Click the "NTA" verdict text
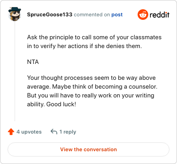Viewport: 177px width, 164px height. click(x=33, y=62)
